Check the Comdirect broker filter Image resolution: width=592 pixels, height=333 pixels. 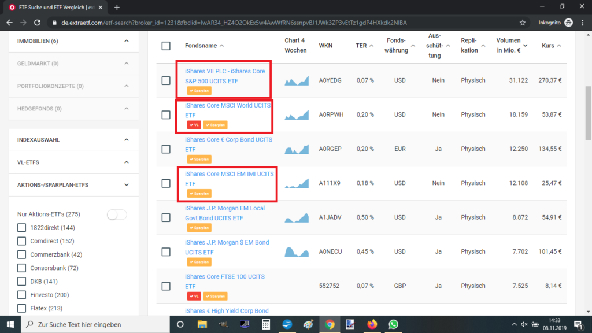pos(21,241)
